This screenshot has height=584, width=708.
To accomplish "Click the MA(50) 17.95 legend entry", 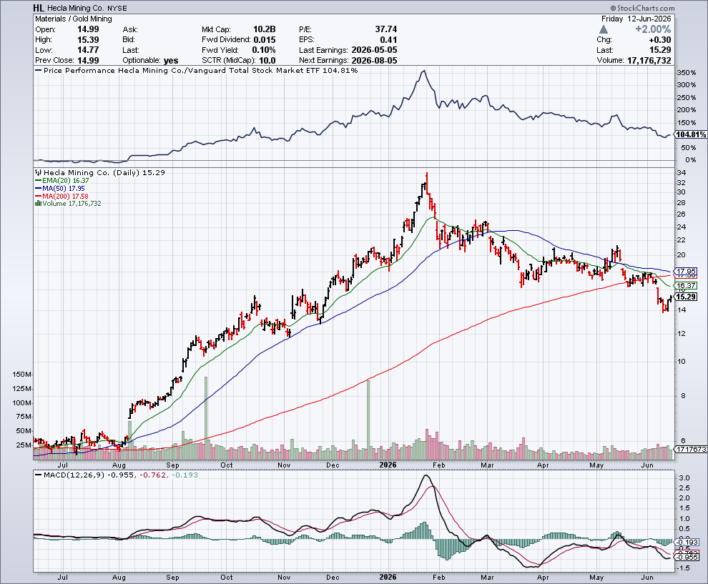I will (60, 188).
